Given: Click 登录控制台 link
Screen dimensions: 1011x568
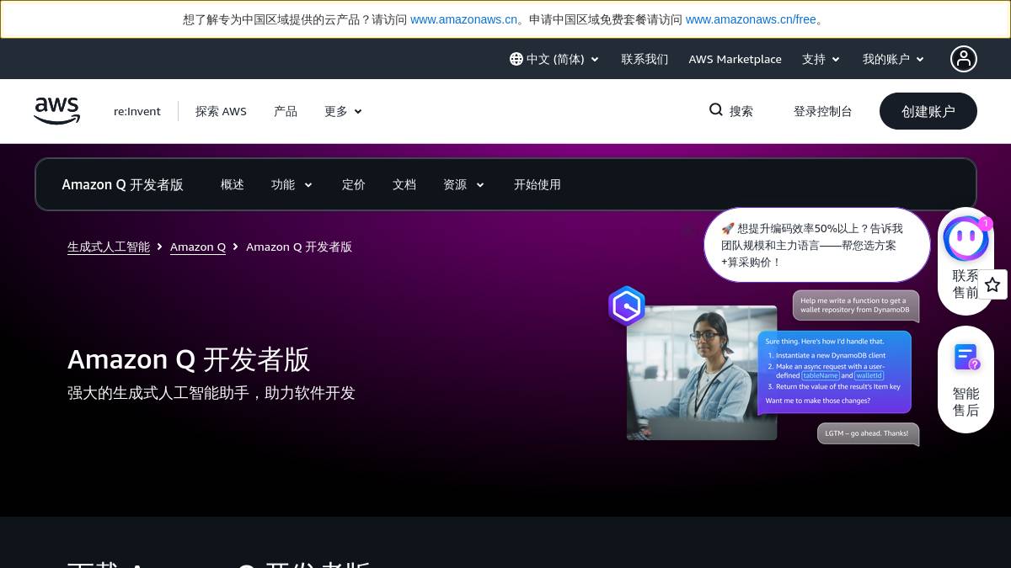Looking at the screenshot, I should coord(823,111).
